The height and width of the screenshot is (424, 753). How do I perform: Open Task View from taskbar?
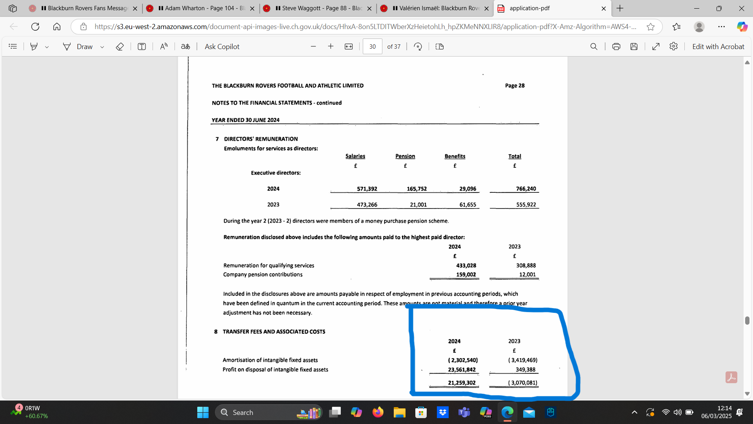point(335,413)
